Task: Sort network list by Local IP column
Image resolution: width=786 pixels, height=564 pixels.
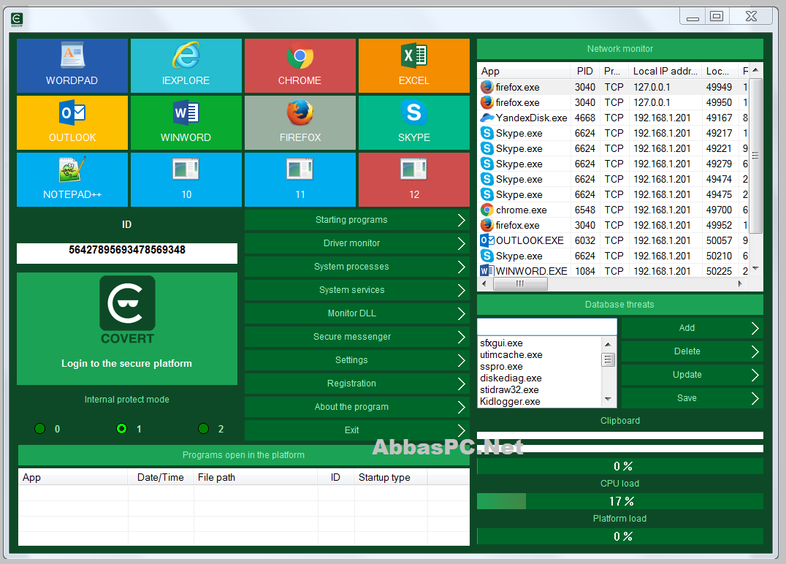Action: point(665,71)
